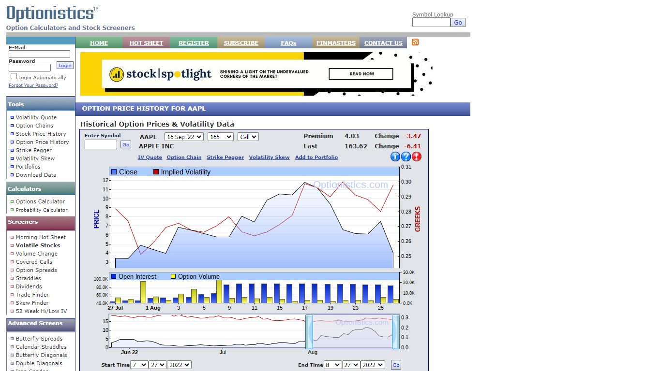Open Volatility Skew link above chart

pyautogui.click(x=269, y=157)
